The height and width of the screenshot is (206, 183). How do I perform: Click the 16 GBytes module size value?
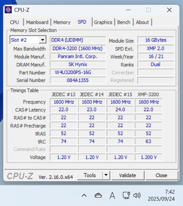click(156, 40)
